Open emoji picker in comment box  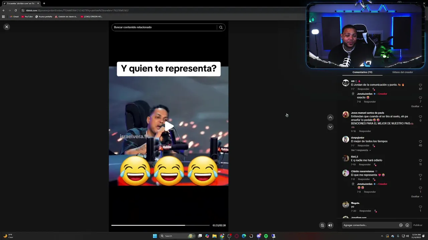pos(407,225)
